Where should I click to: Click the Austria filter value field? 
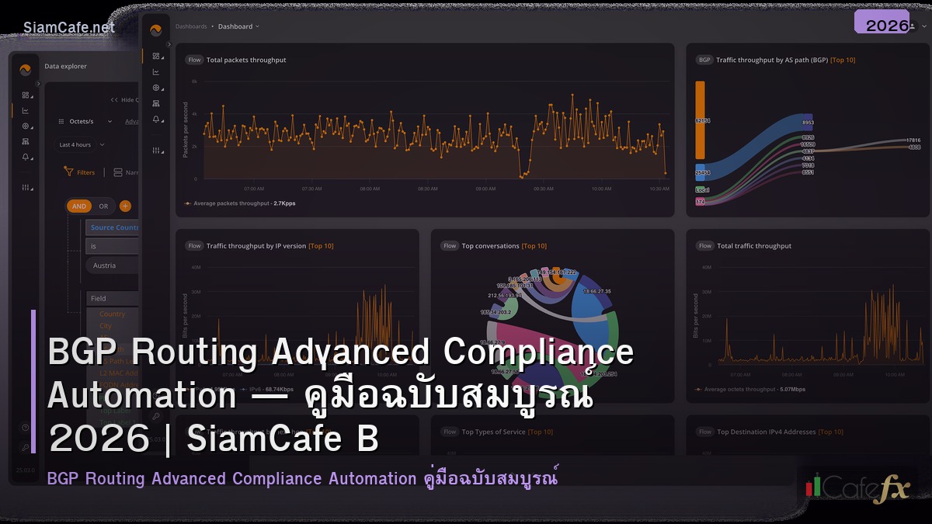coord(104,265)
